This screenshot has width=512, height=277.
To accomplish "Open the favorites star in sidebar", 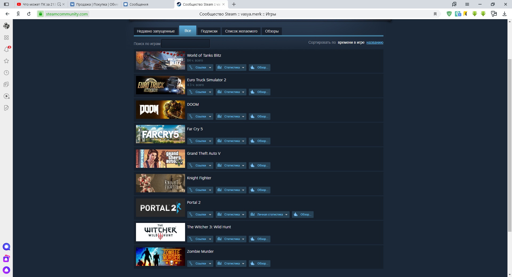I will (6, 61).
